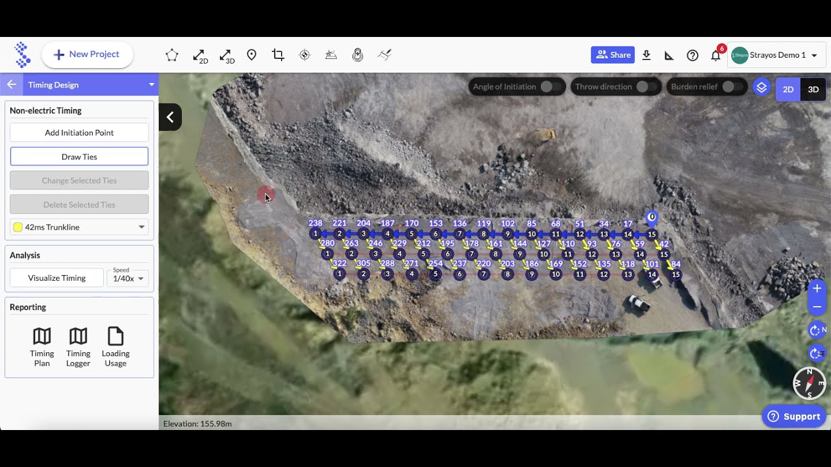Go back using Timing Design arrow
The width and height of the screenshot is (831, 467).
(x=12, y=84)
